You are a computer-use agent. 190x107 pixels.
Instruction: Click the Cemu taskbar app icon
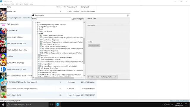[x=58, y=104]
